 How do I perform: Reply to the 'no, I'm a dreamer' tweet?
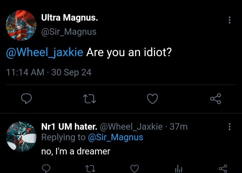click(x=46, y=169)
